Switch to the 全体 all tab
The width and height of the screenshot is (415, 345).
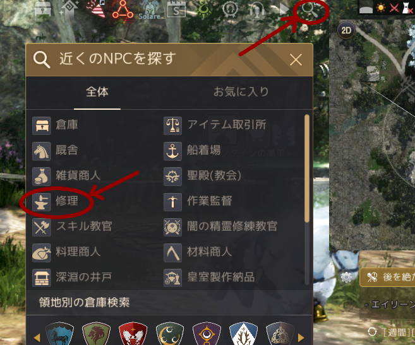[97, 92]
